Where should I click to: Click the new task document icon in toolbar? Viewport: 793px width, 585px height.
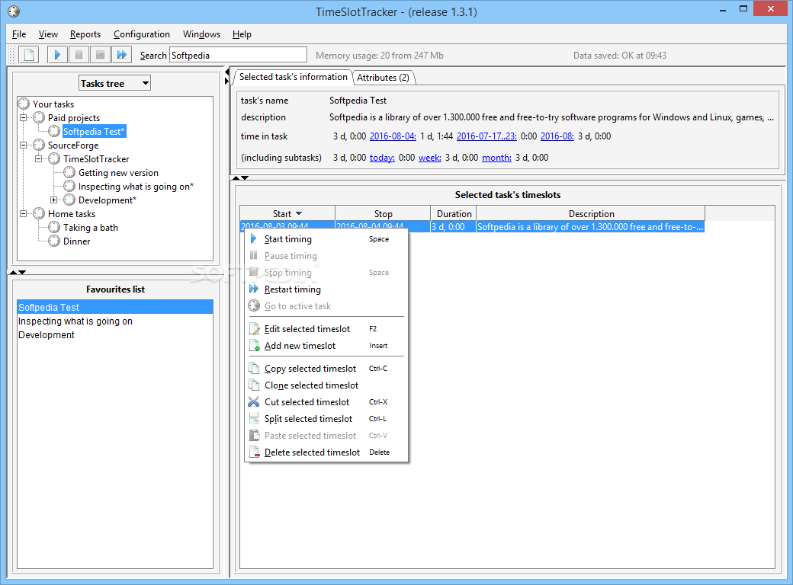point(29,55)
